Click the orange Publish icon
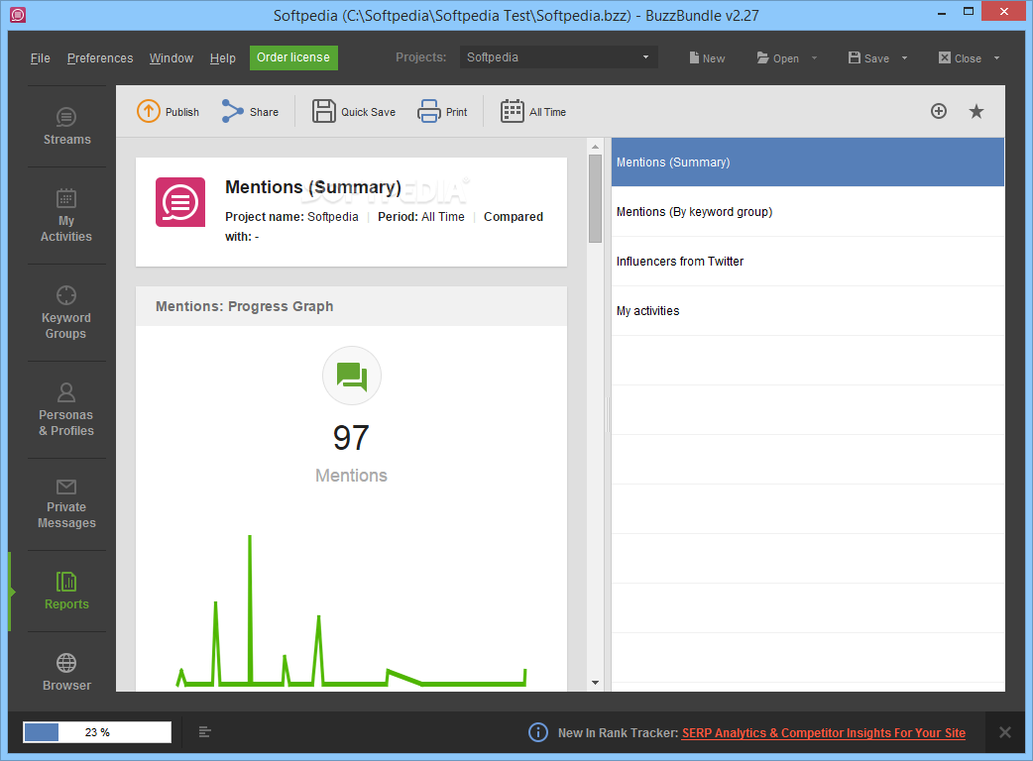The height and width of the screenshot is (761, 1033). click(x=149, y=111)
